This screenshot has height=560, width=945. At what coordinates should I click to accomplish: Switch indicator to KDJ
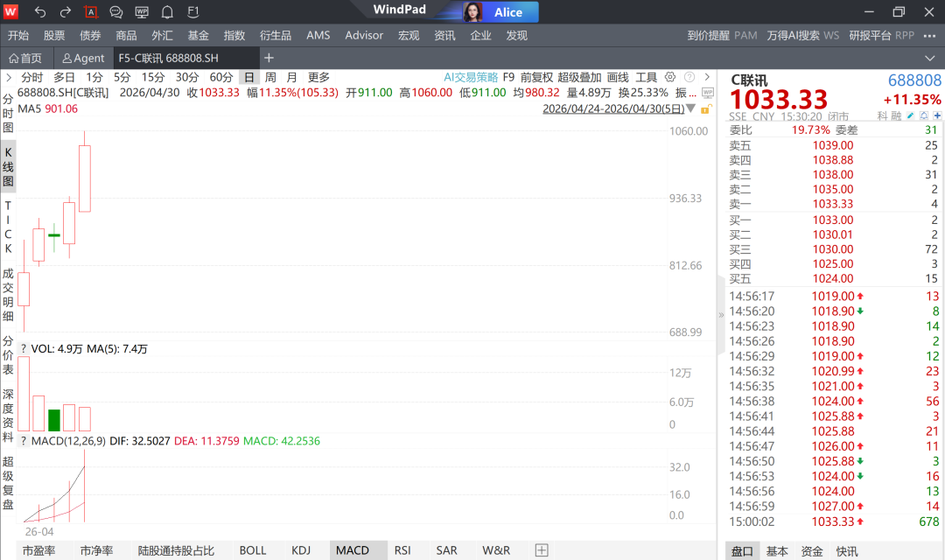[301, 550]
